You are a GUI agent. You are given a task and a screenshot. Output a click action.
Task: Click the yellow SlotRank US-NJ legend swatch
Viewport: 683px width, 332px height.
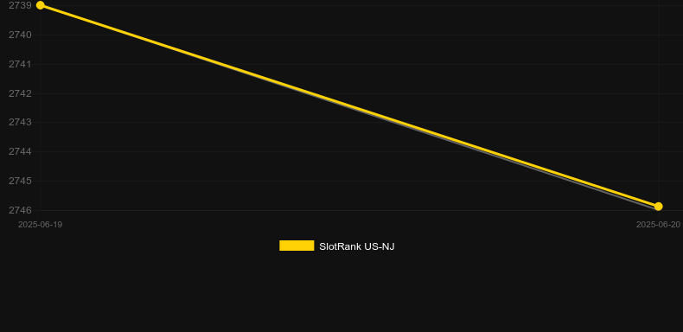(297, 246)
